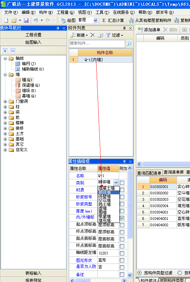Image resolution: width=190 pixels, height=282 pixels.
Task: Select 轴网(J) in the tree
Action: tap(26, 64)
